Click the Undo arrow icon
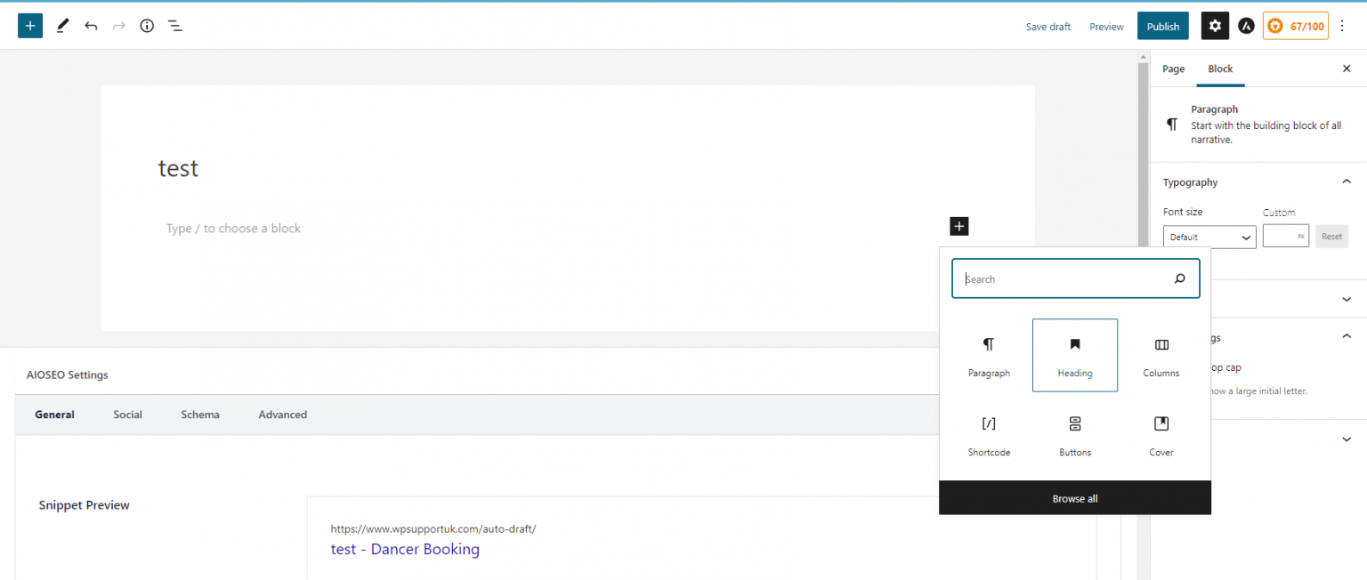The width and height of the screenshot is (1367, 580). (90, 25)
